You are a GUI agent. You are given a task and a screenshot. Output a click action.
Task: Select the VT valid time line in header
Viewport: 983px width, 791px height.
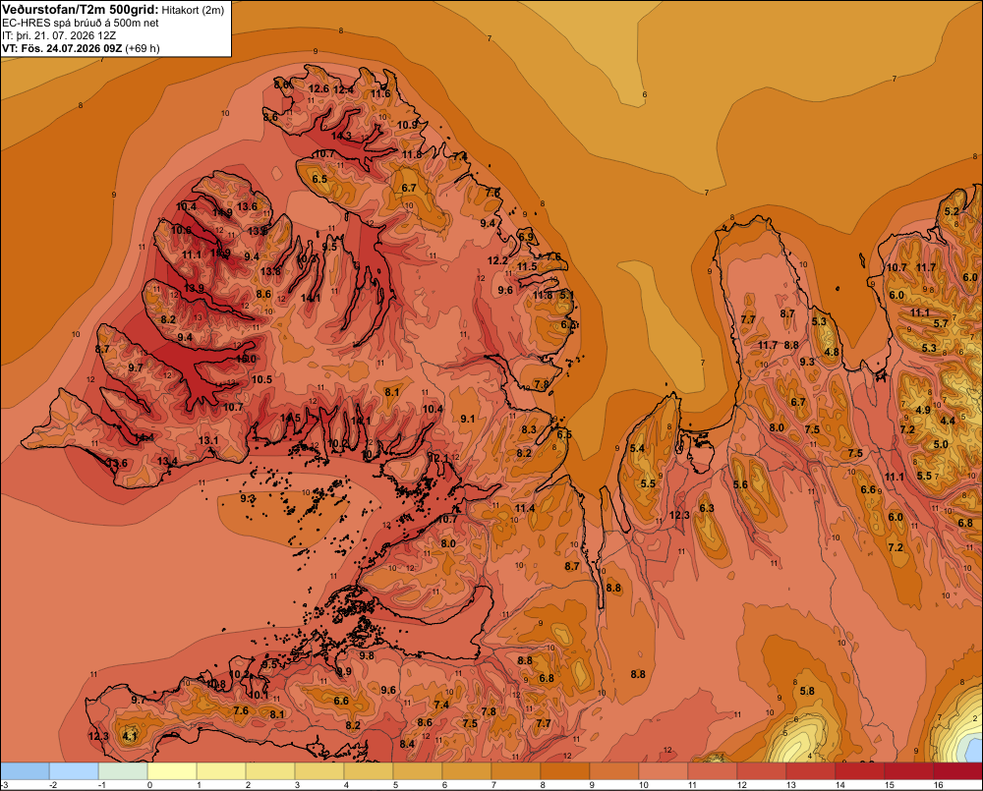point(81,48)
